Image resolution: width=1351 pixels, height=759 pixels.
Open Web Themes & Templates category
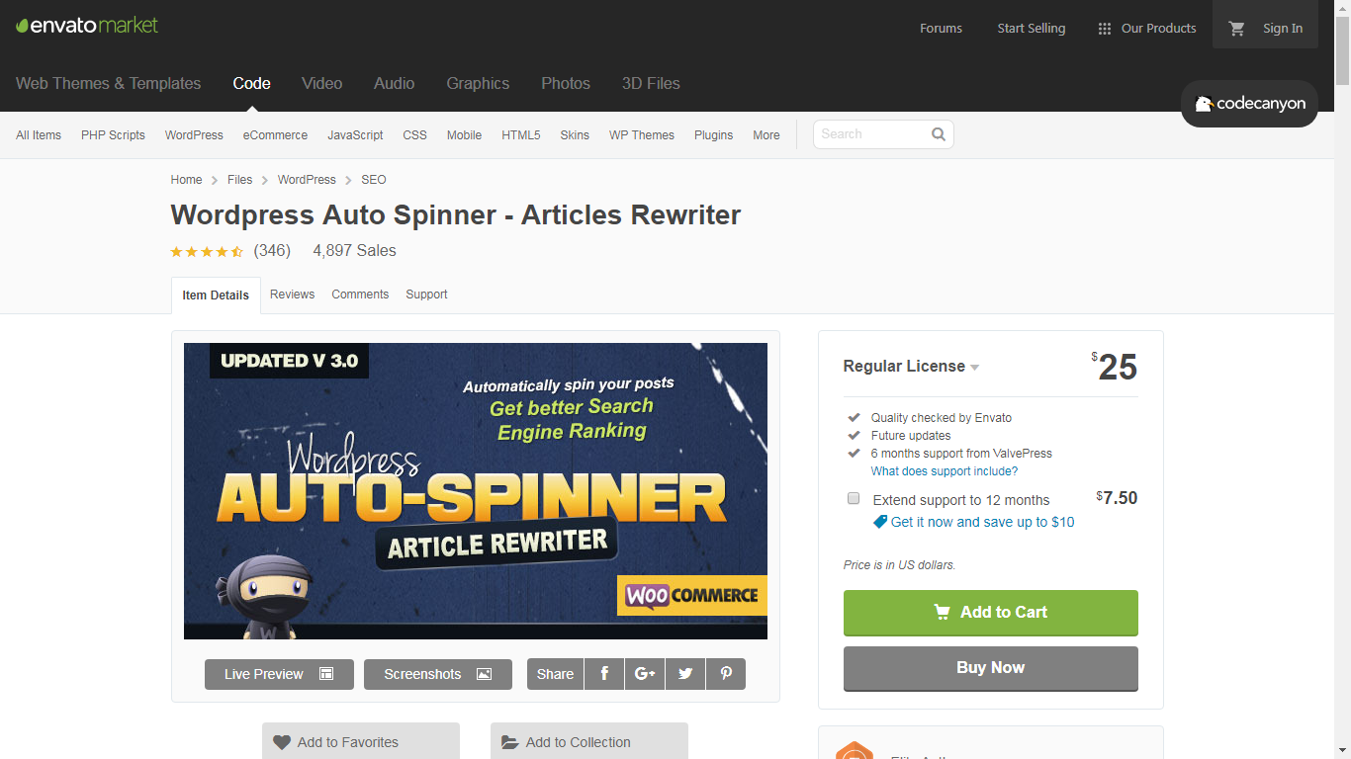coord(108,84)
